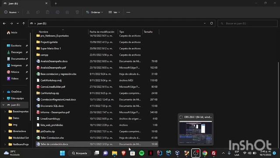Expand the OneDrive tree node
The height and width of the screenshot is (158, 280).
pyautogui.click(x=3, y=92)
